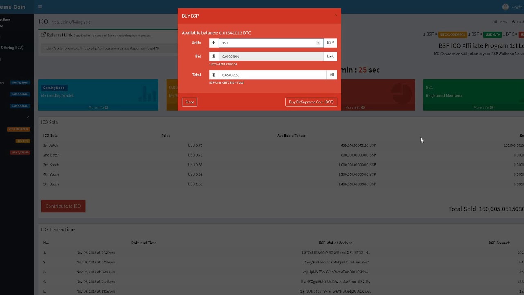Click the BSP unit label button

[x=330, y=43]
